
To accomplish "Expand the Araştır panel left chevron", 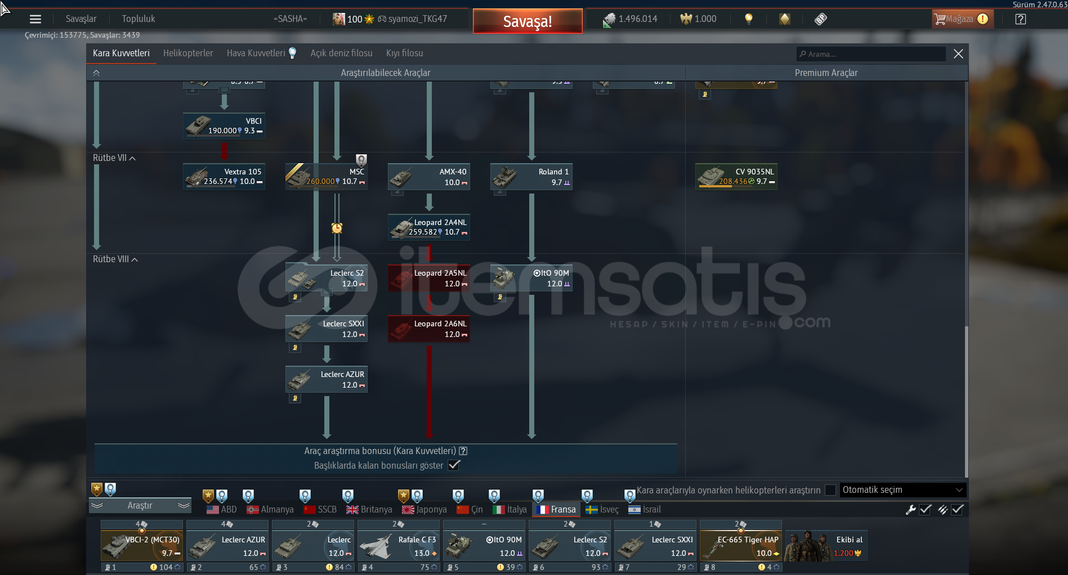I will (97, 505).
